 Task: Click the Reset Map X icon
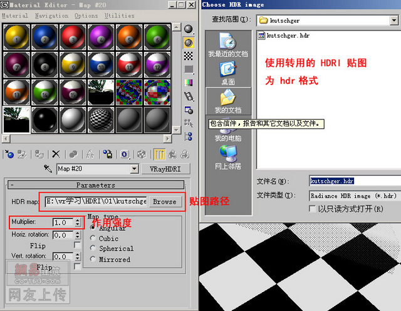coord(56,154)
